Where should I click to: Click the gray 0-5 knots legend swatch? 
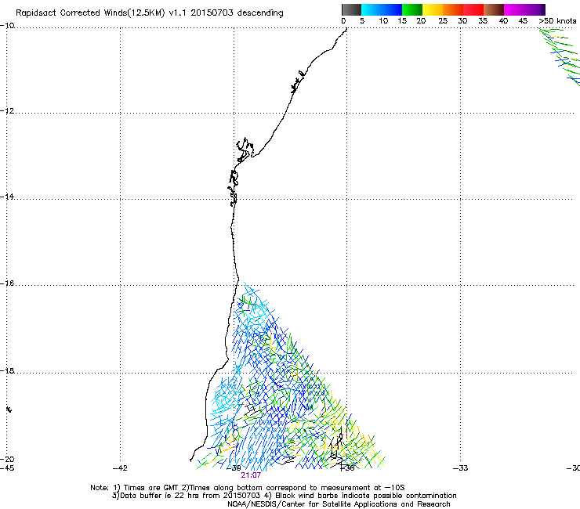point(351,9)
